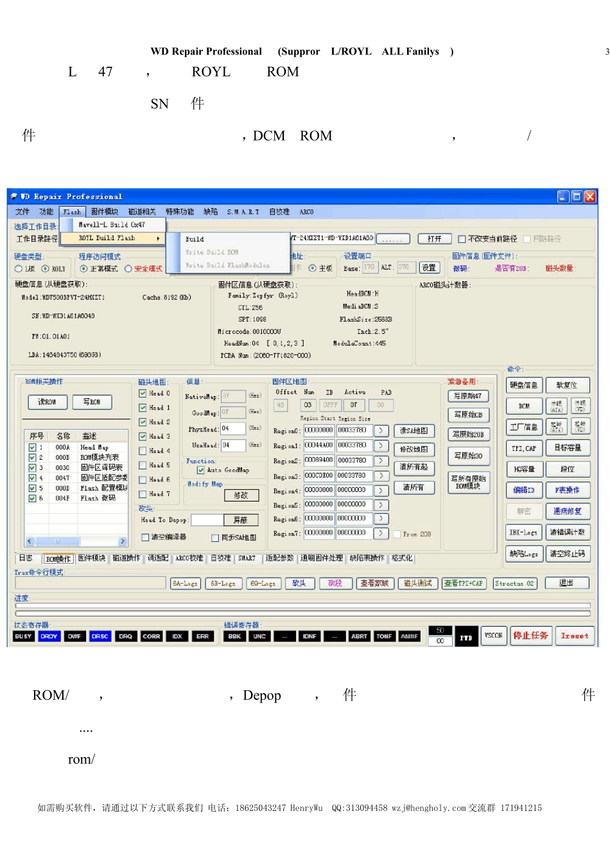This screenshot has height=863, width=610.
Task: Toggle the Auto GoodMap checkbox
Action: (201, 470)
